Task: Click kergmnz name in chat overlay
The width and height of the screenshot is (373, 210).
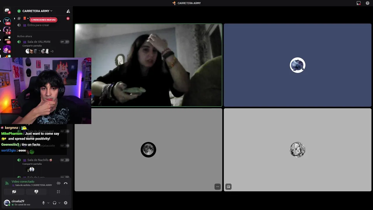Action: point(12,128)
